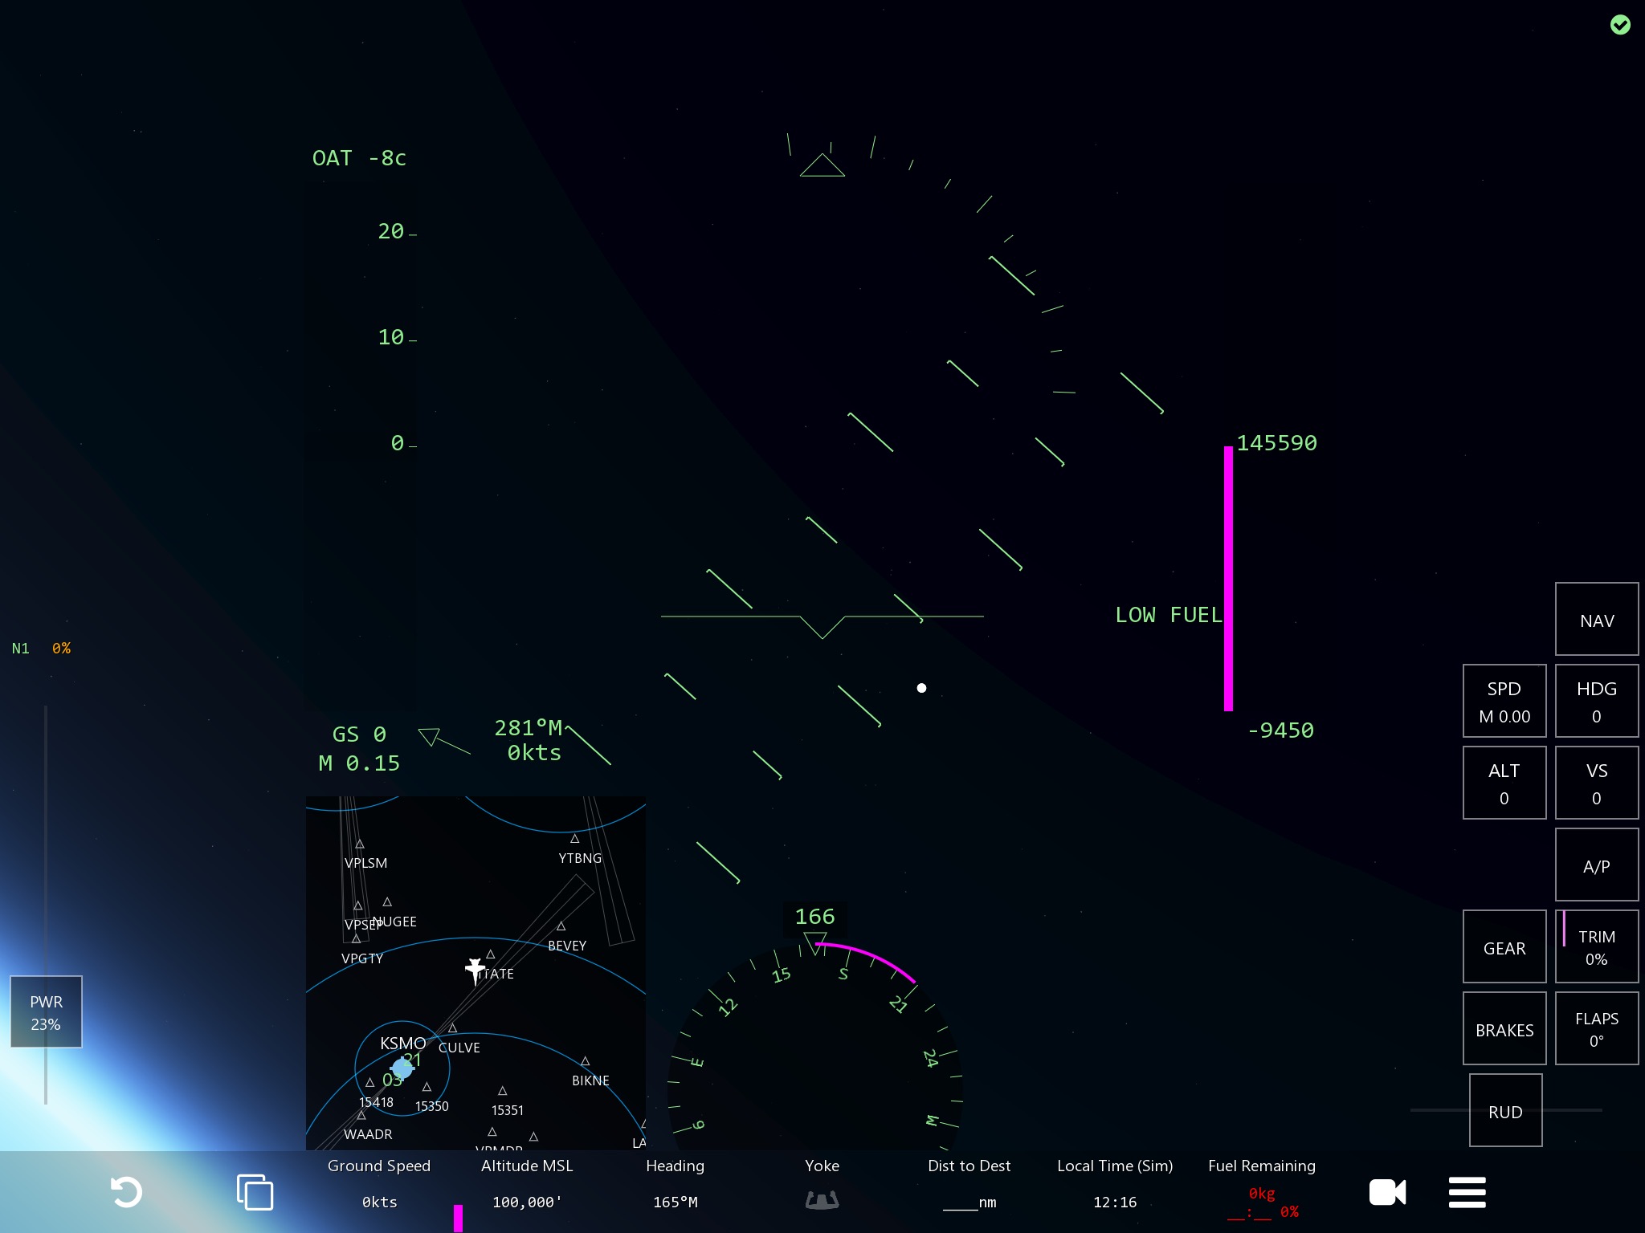The width and height of the screenshot is (1645, 1233).
Task: Open the hamburger menu icon
Action: point(1467,1192)
